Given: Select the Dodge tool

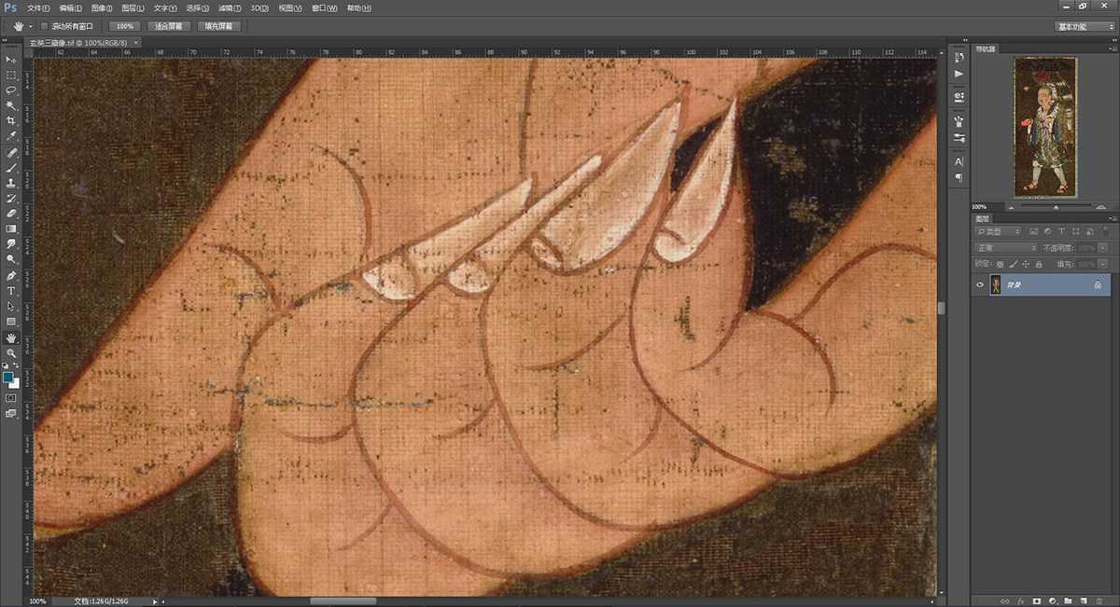Looking at the screenshot, I should tap(11, 259).
